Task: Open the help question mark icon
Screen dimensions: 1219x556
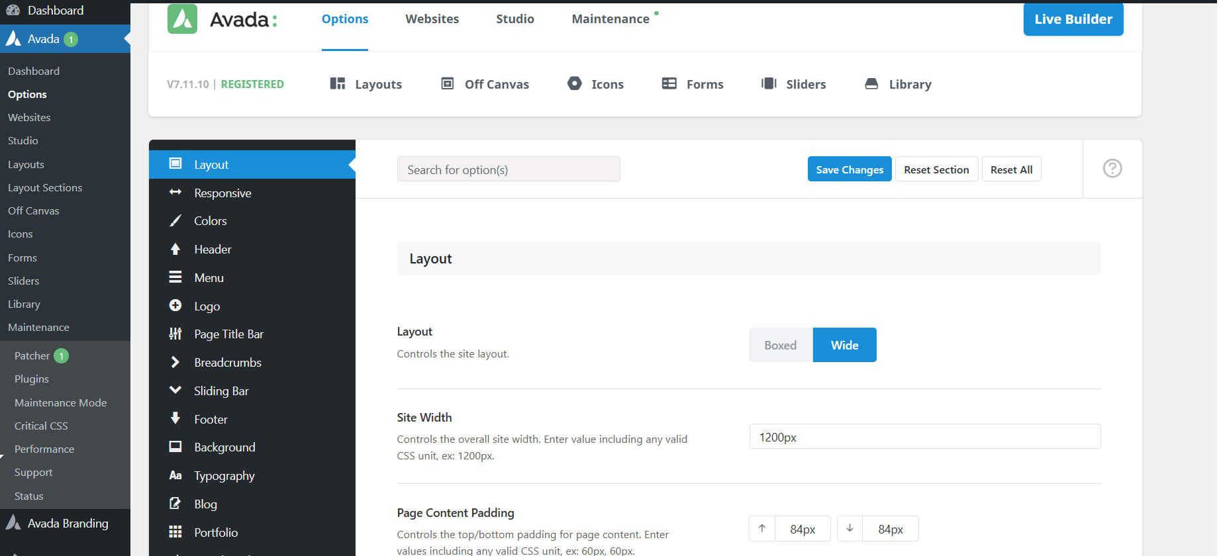Action: click(x=1112, y=169)
